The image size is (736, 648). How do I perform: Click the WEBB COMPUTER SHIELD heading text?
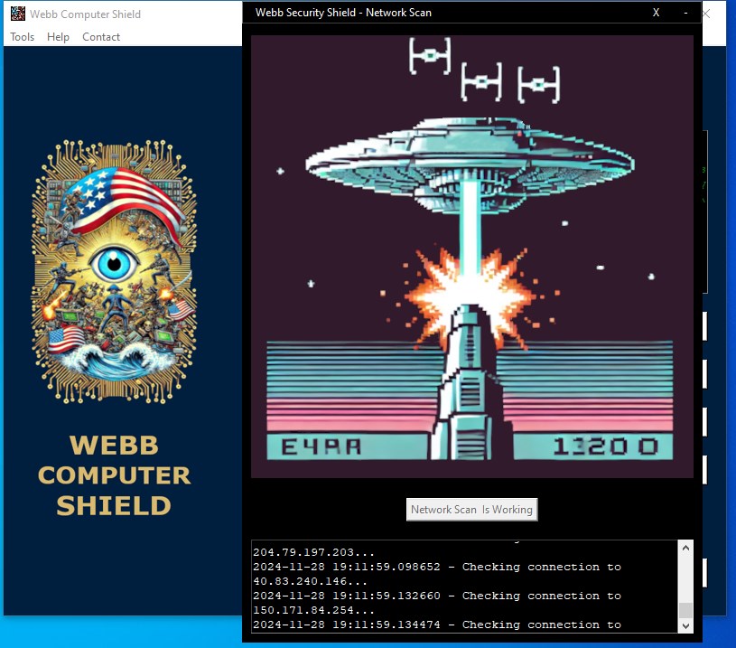pyautogui.click(x=114, y=475)
